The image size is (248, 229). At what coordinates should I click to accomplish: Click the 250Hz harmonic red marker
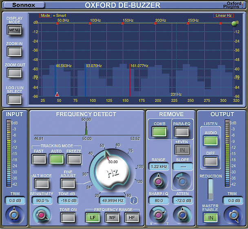(188, 23)
